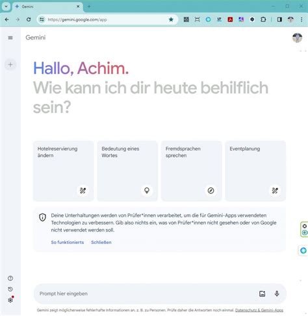Open the Extensions puzzle piece menu
This screenshot has height=316, width=308.
pyautogui.click(x=263, y=19)
